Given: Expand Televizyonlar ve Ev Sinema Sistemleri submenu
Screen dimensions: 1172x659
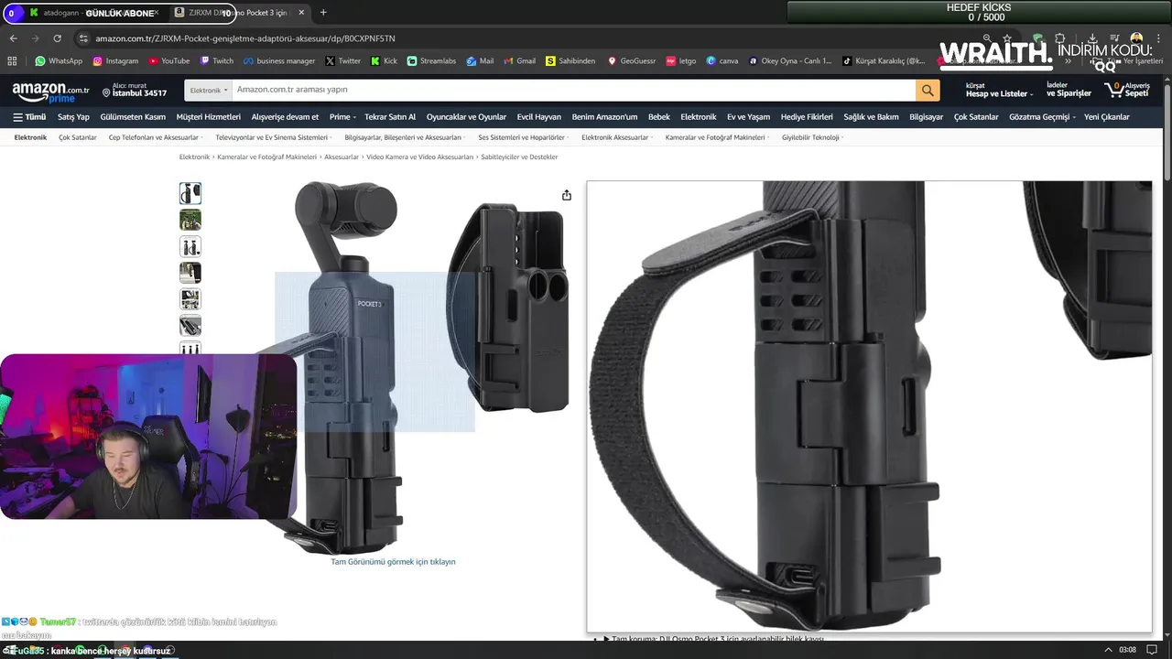Looking at the screenshot, I should 273,137.
